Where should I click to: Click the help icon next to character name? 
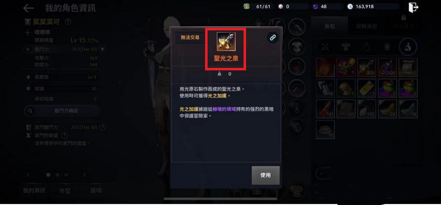point(67,22)
